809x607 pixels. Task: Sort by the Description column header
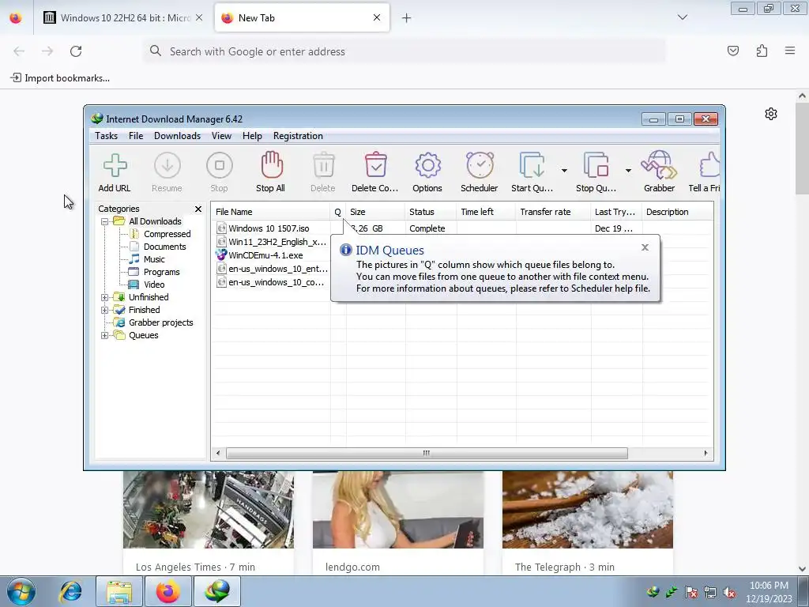click(x=677, y=212)
